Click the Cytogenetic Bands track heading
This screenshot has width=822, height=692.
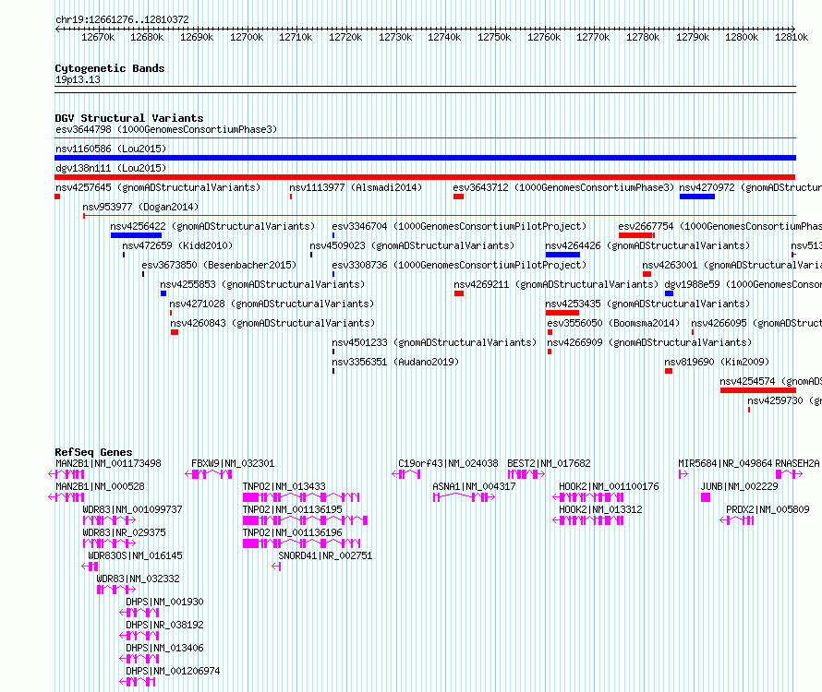(109, 68)
